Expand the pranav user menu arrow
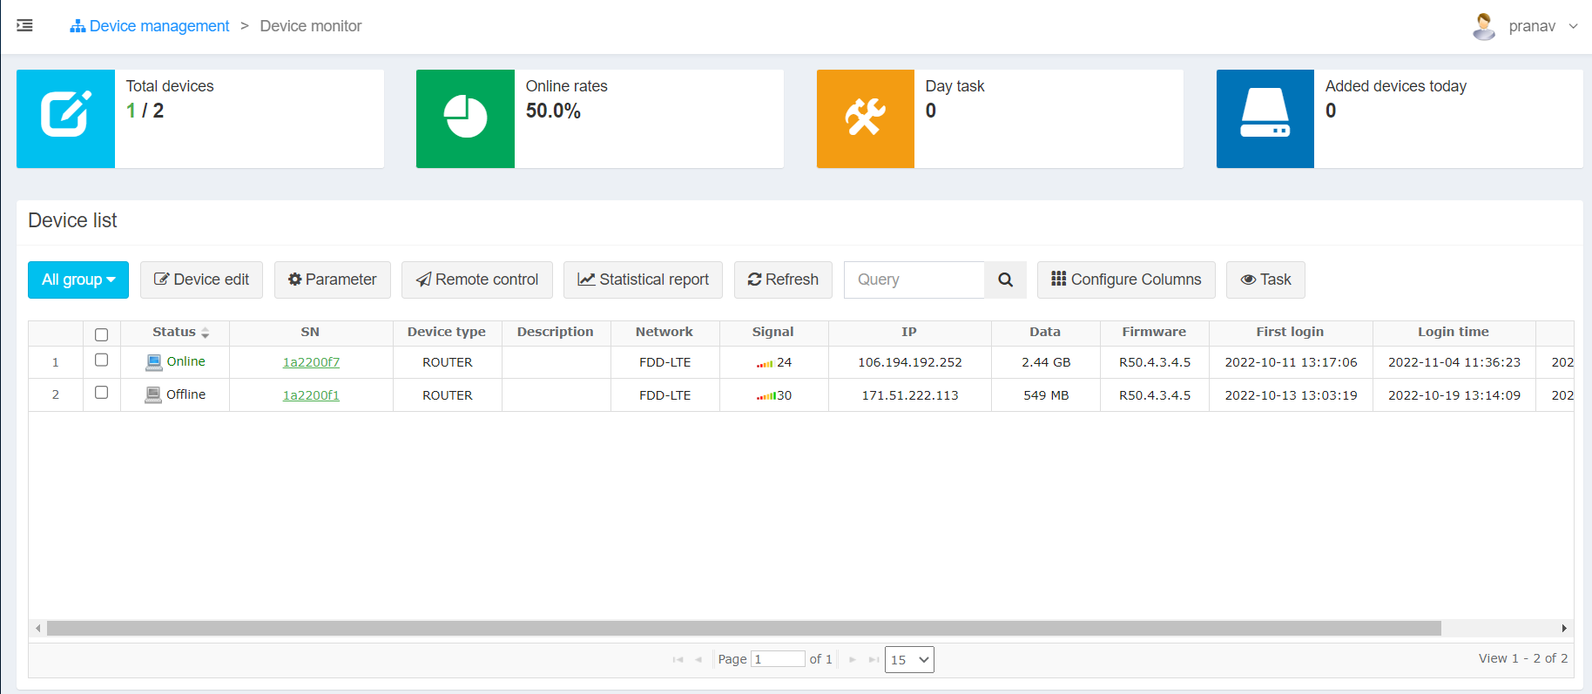 coord(1573,26)
